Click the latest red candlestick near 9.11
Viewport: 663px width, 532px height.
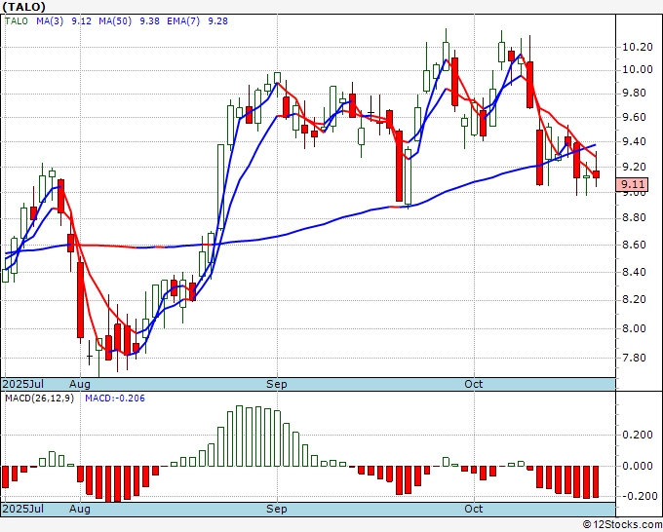[596, 174]
